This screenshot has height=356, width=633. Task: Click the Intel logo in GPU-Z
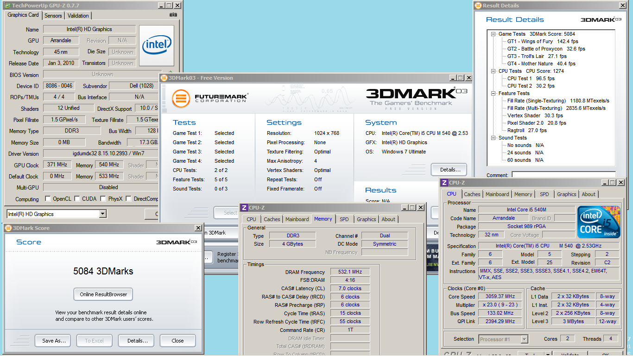tap(157, 45)
